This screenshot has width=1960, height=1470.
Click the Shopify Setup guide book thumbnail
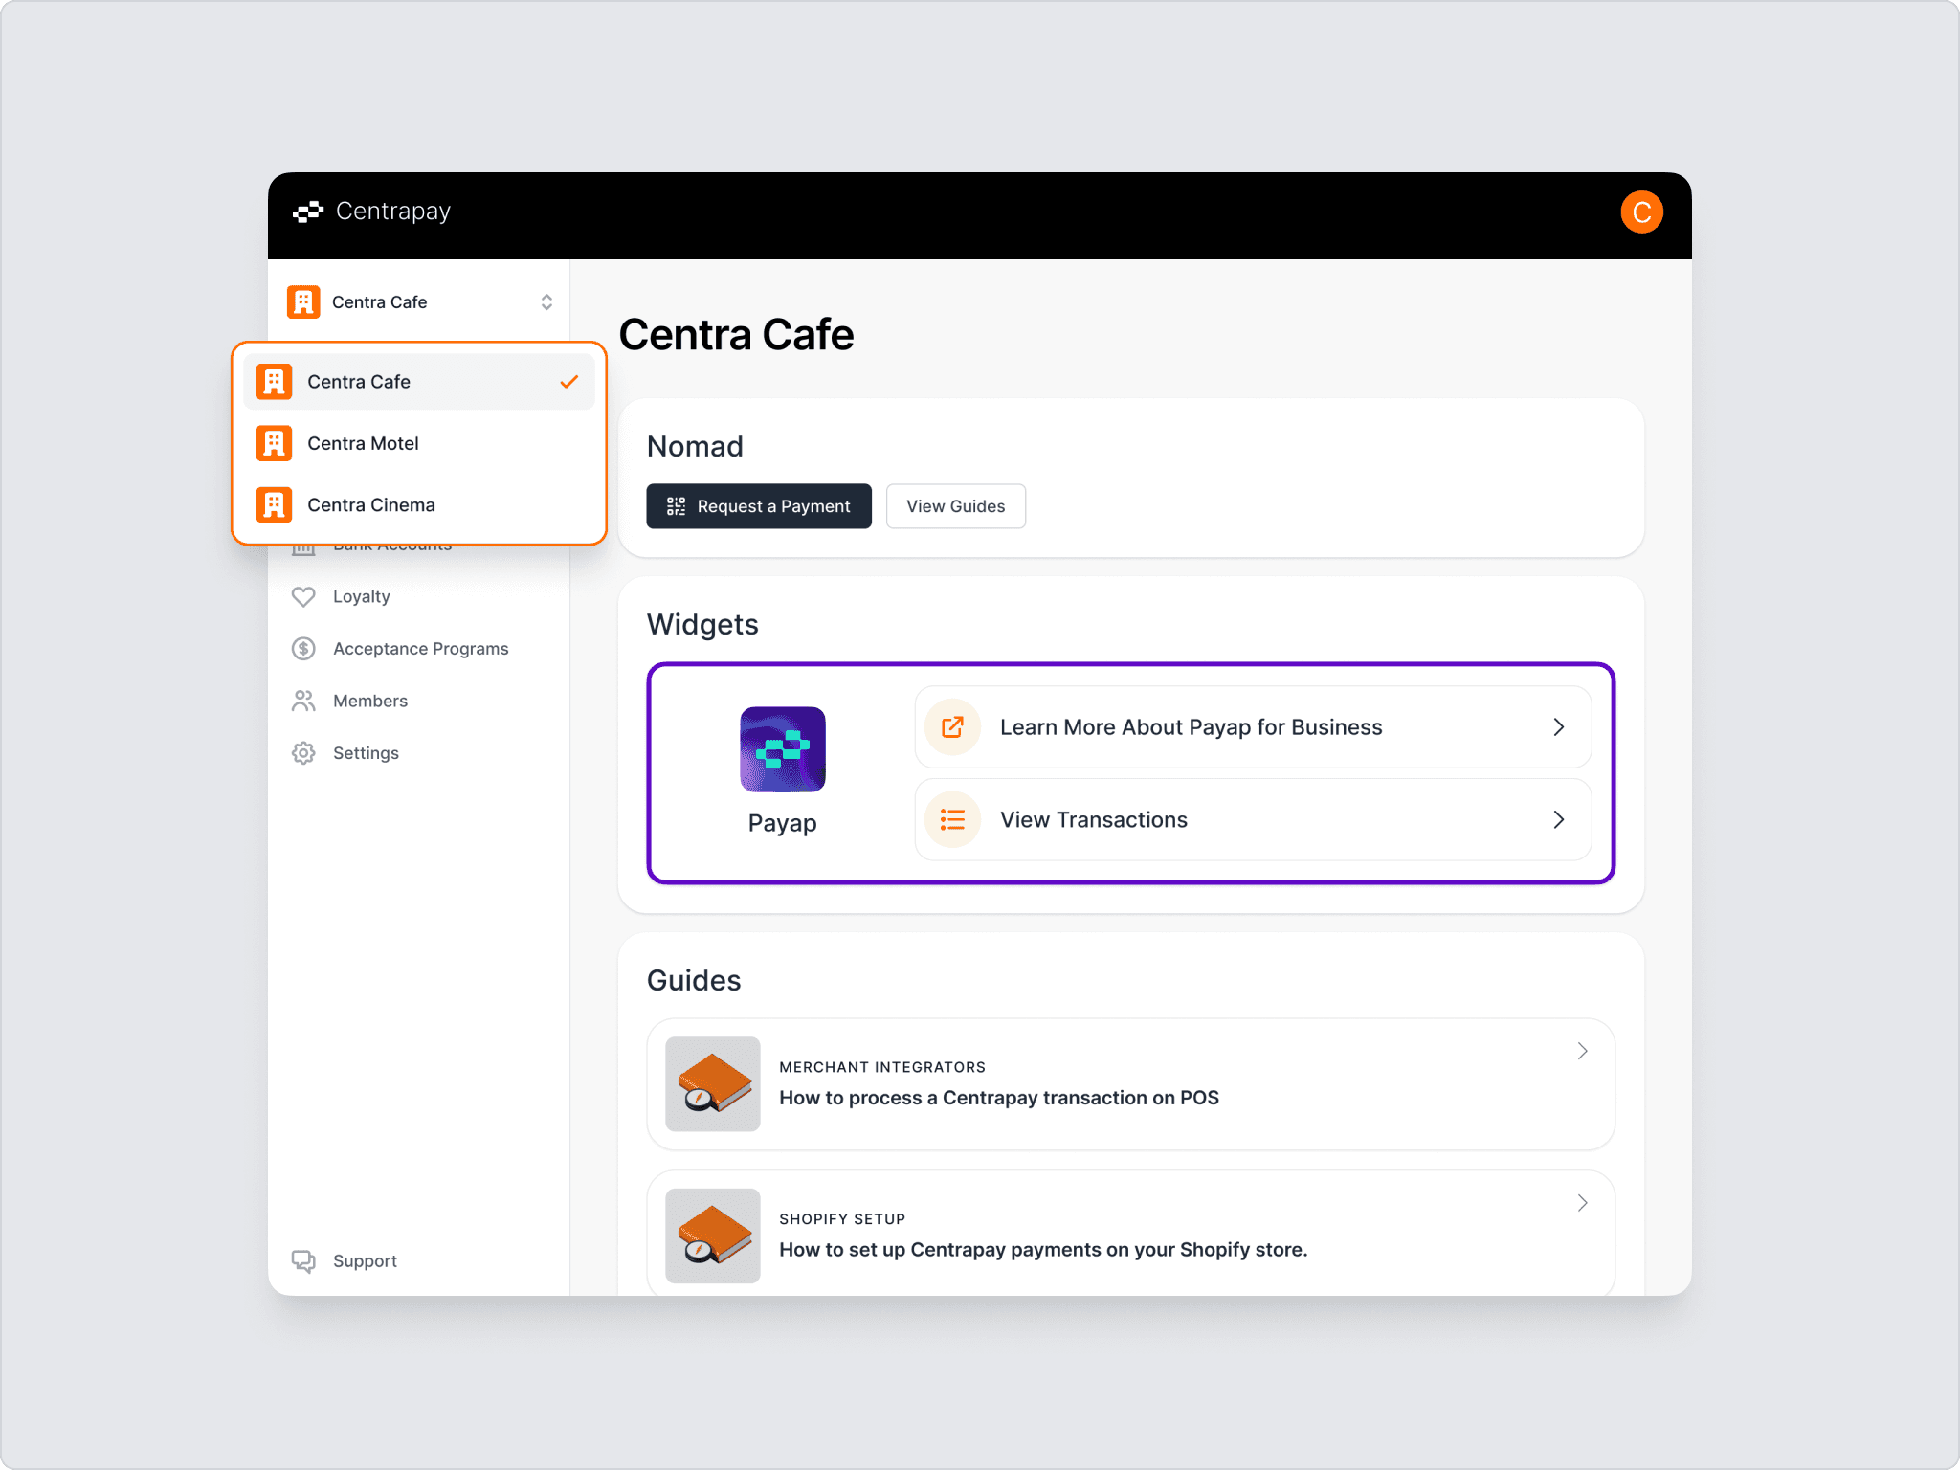click(x=713, y=1236)
